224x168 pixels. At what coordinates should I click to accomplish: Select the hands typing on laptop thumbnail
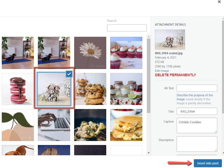(54, 125)
